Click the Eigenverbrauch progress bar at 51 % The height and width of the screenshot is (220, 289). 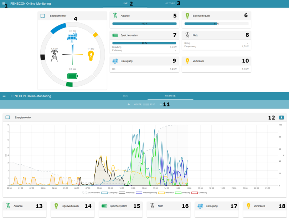click(216, 24)
